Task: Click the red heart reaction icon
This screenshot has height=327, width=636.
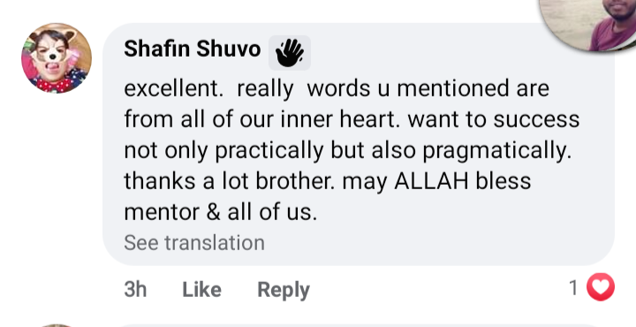Action: click(x=601, y=287)
